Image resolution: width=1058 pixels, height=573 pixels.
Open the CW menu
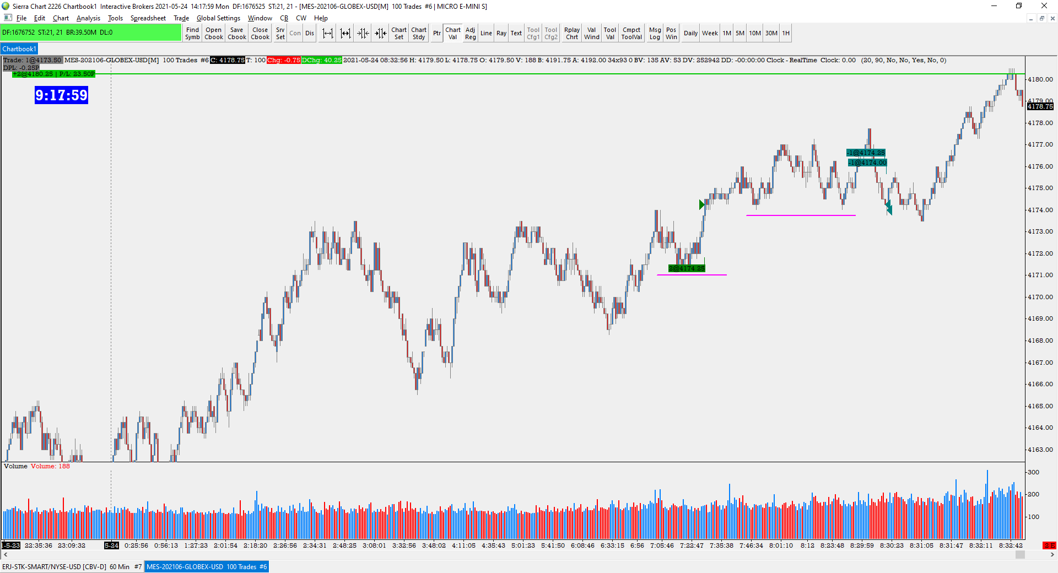[x=301, y=18]
